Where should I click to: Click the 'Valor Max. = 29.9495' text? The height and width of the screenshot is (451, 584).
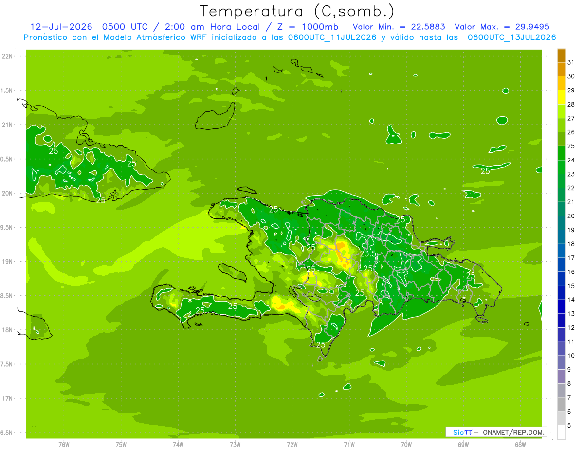click(502, 27)
